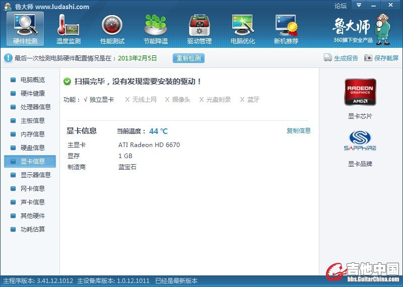The width and height of the screenshot is (403, 287).
Task: Click the Sapphire brand logo
Action: click(x=360, y=141)
